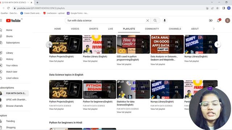232x130 pixels.
Task: View full playlist under Statistics for data Science
Action: tap(124, 112)
